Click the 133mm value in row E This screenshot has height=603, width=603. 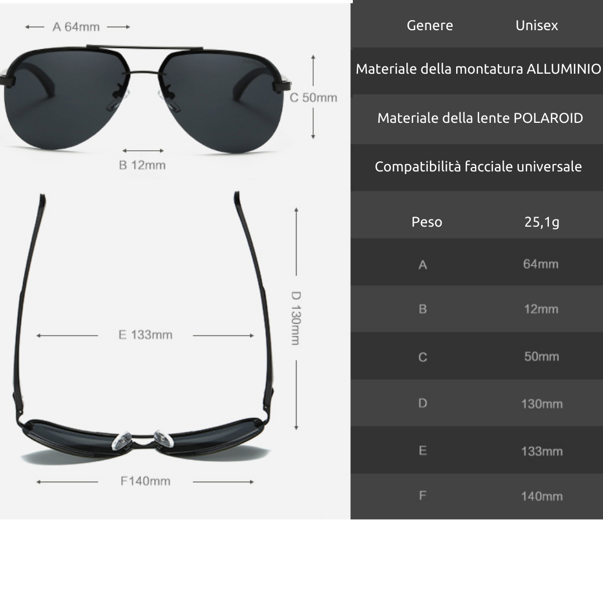(x=542, y=451)
